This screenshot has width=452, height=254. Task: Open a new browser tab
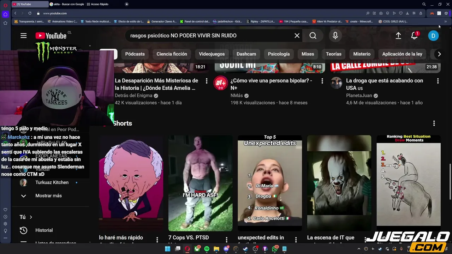pos(126,4)
